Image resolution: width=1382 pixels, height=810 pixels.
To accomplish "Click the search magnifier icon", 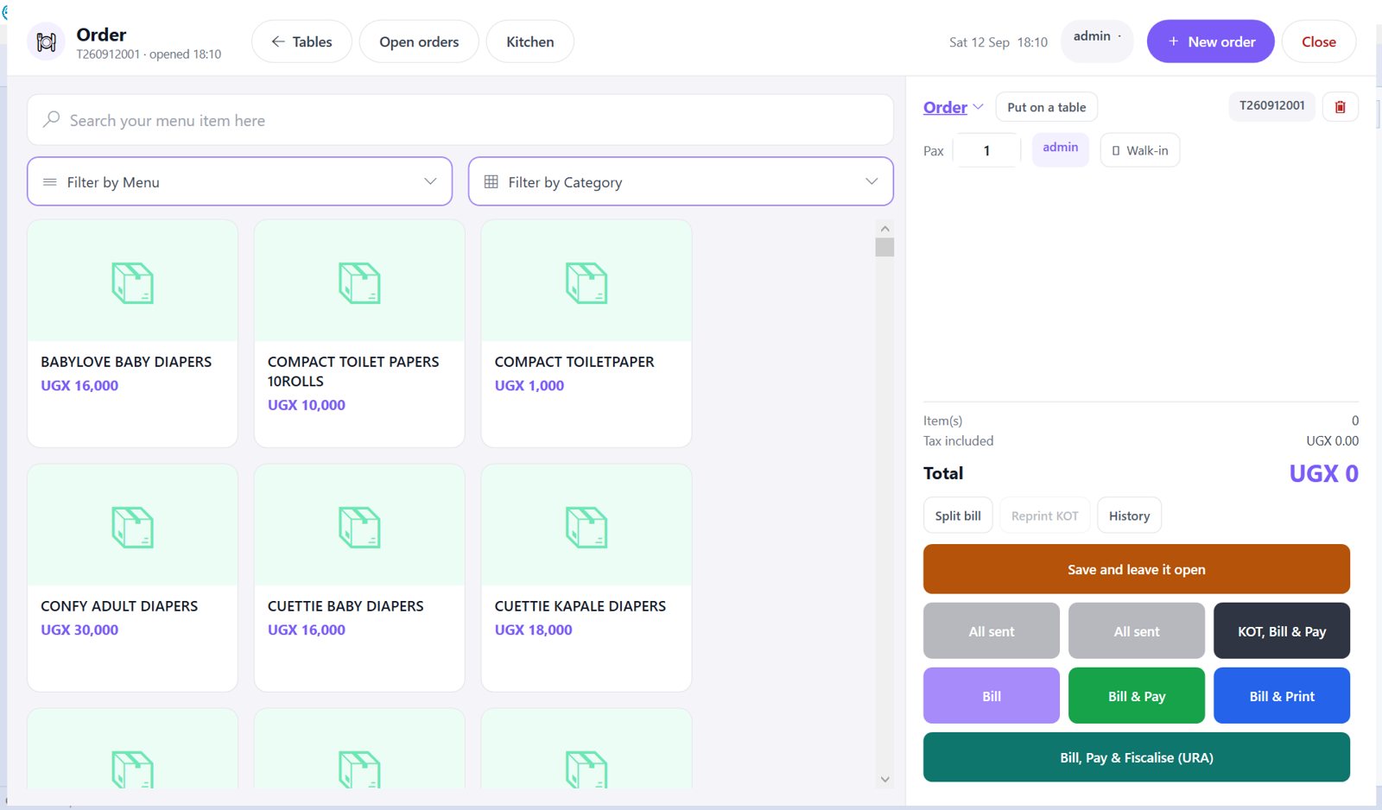I will tap(52, 119).
